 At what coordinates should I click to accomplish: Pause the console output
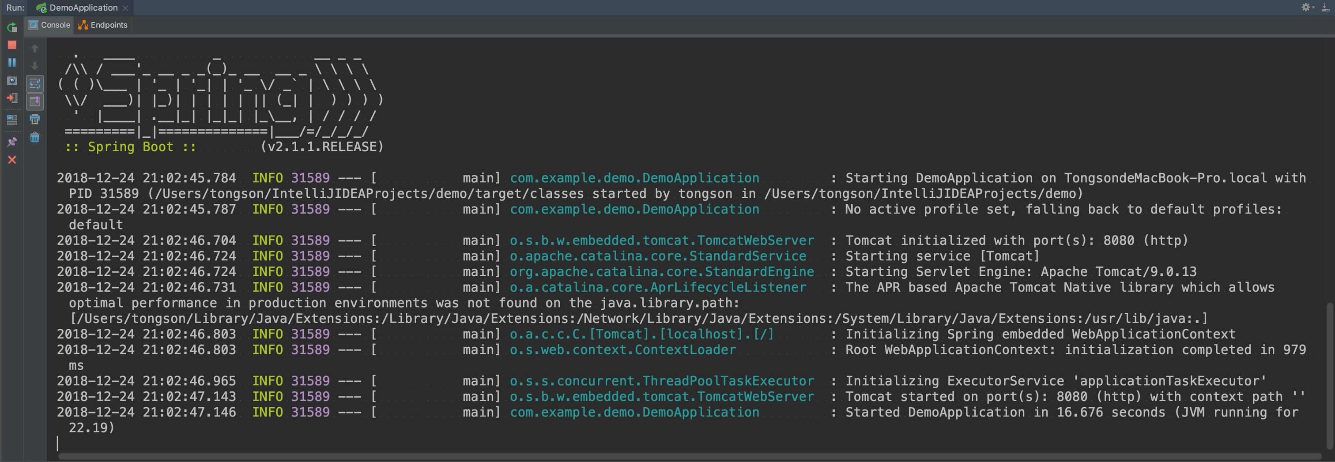pyautogui.click(x=12, y=63)
